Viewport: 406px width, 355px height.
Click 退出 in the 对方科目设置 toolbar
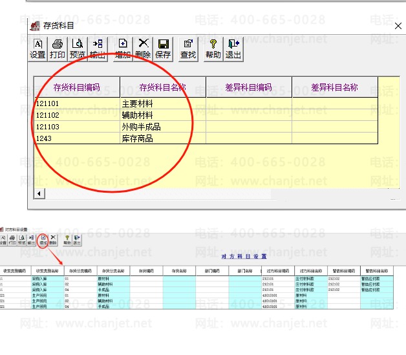77,240
